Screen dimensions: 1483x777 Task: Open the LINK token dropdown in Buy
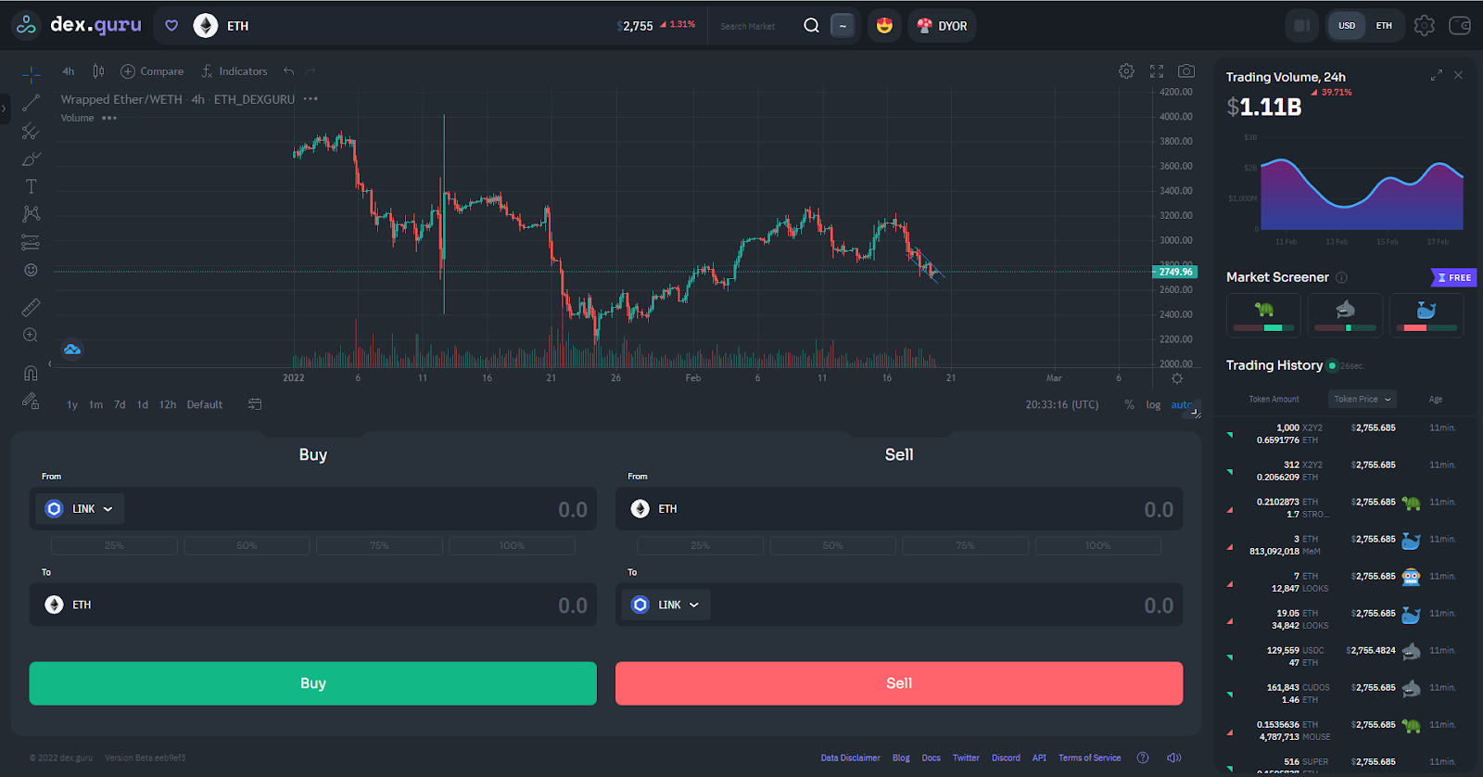tap(81, 509)
